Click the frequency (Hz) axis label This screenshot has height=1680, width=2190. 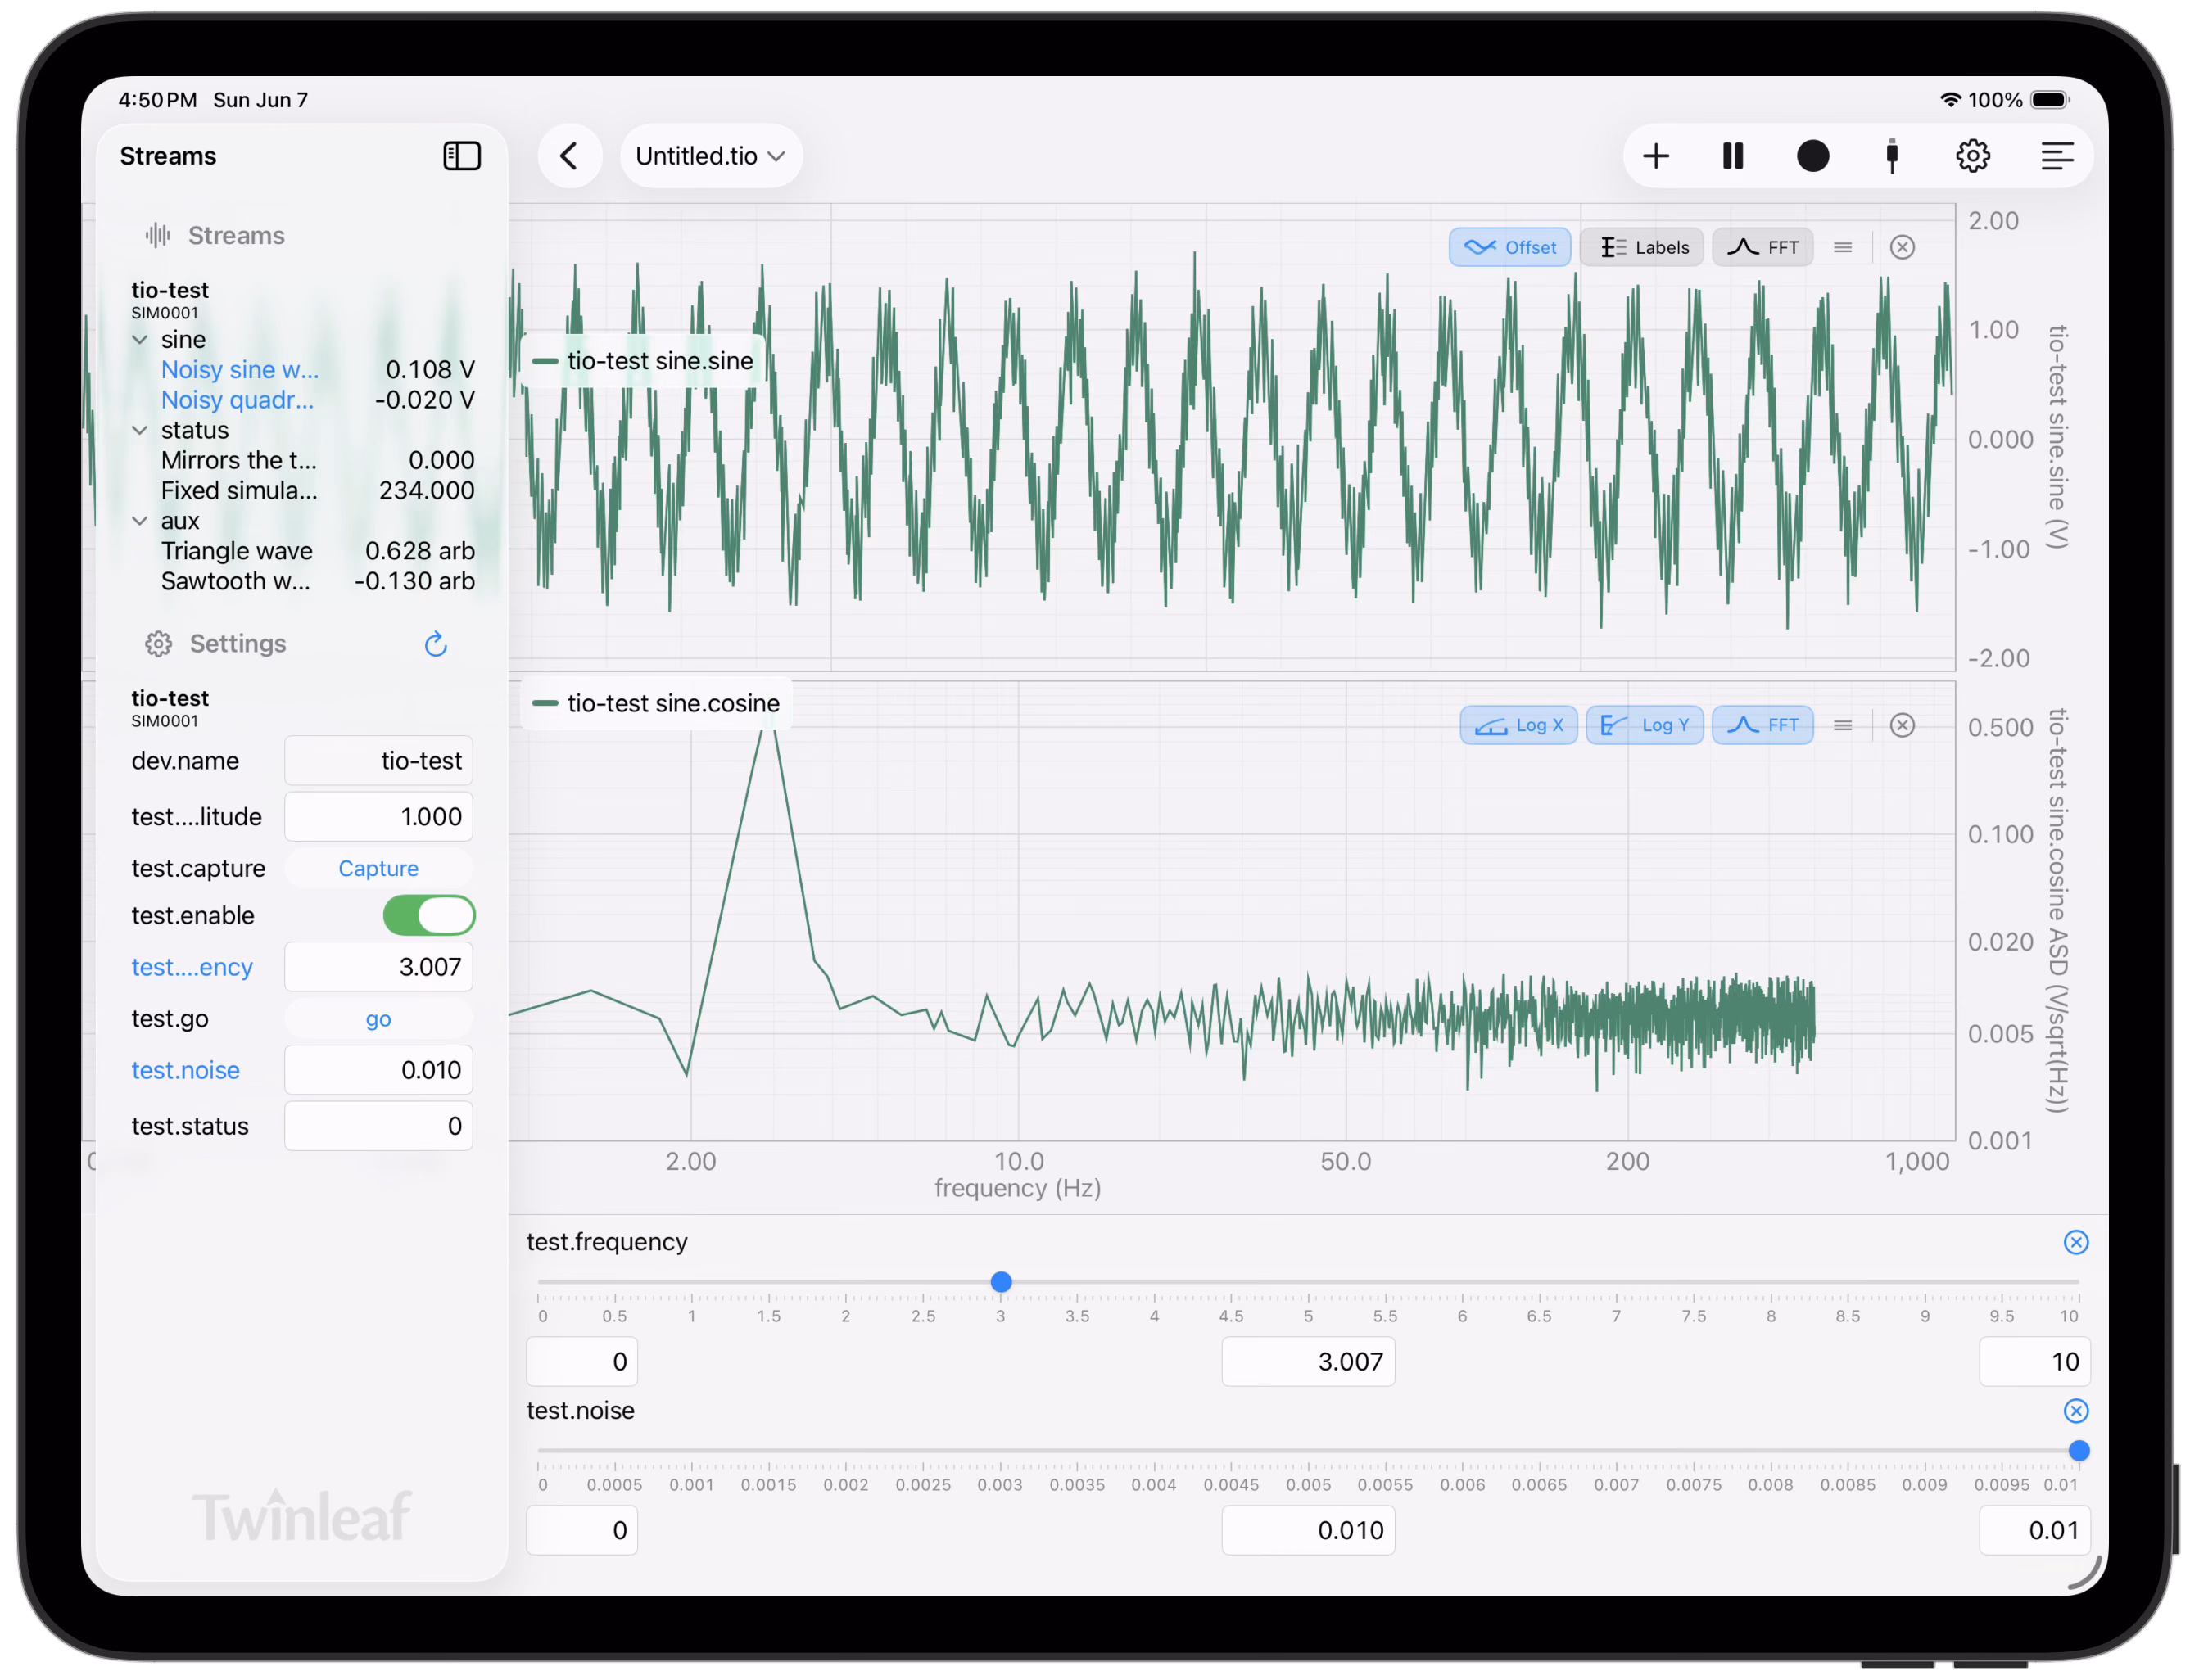[1017, 1188]
